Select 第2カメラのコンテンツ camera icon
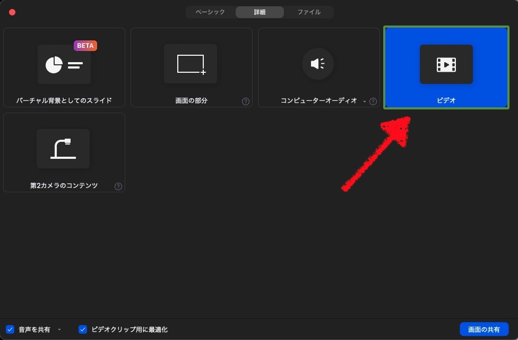The height and width of the screenshot is (340, 518). (63, 149)
